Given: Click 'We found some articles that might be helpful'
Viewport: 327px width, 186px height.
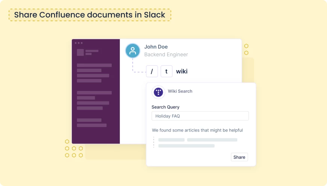Looking at the screenshot, I should tap(197, 130).
